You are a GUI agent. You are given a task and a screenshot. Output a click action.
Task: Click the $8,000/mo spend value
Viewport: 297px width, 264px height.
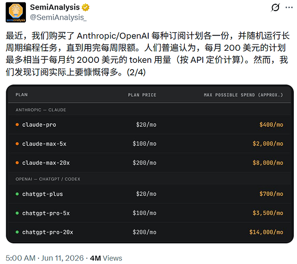(x=268, y=163)
